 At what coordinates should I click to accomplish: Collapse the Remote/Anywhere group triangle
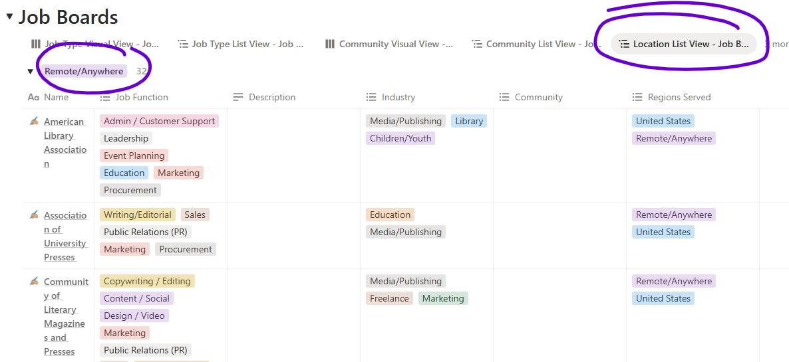pos(30,71)
